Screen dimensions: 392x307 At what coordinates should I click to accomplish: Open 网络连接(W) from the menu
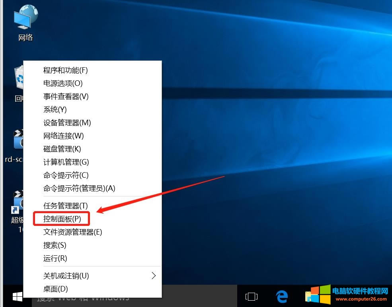(x=63, y=136)
